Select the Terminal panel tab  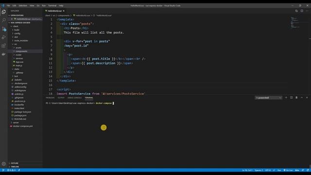click(x=89, y=98)
